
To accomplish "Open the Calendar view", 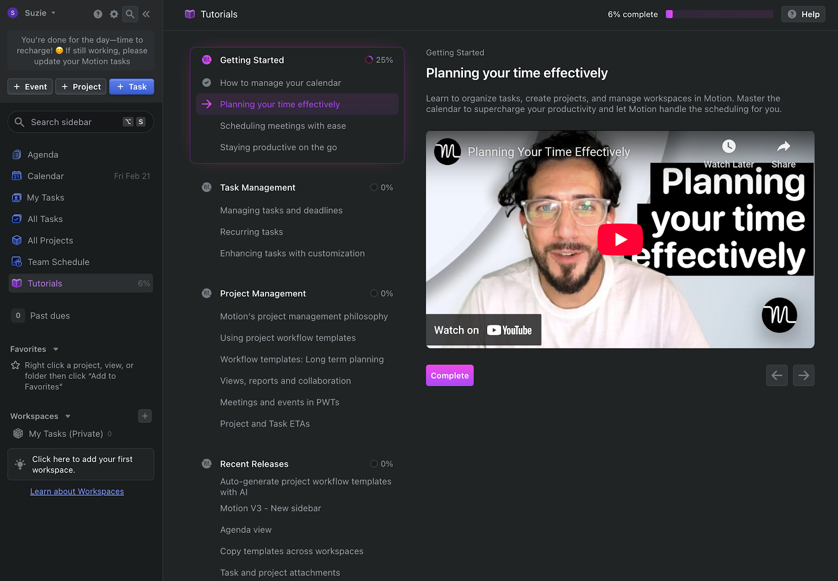I will (x=81, y=176).
